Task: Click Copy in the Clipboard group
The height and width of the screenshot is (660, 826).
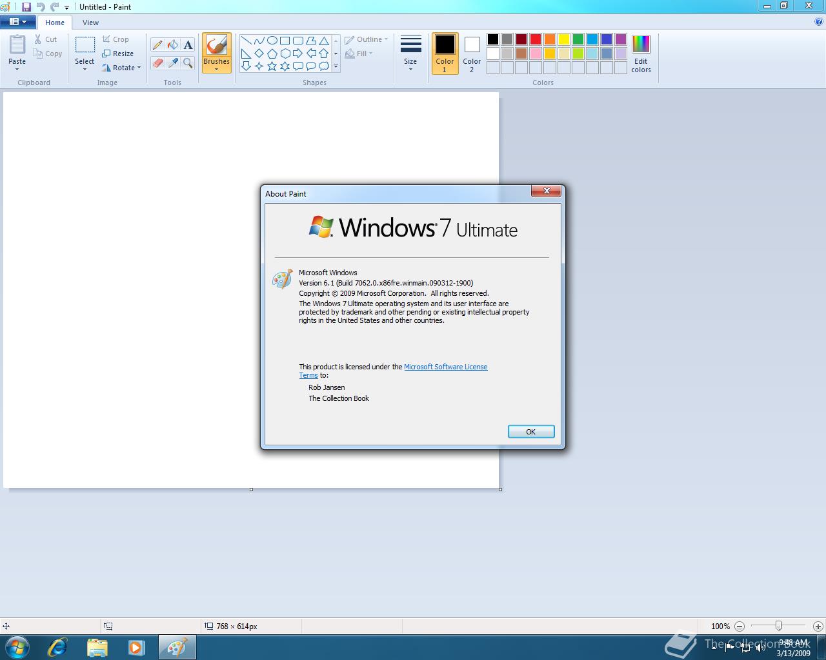Action: (48, 53)
